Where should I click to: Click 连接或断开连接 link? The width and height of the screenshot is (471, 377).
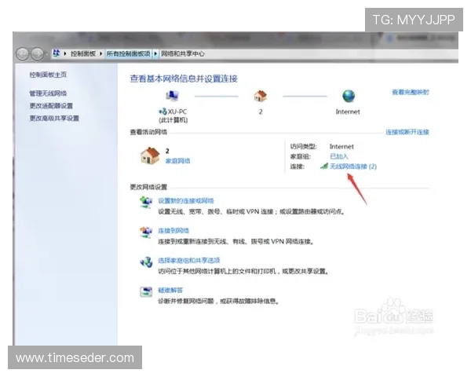click(407, 132)
